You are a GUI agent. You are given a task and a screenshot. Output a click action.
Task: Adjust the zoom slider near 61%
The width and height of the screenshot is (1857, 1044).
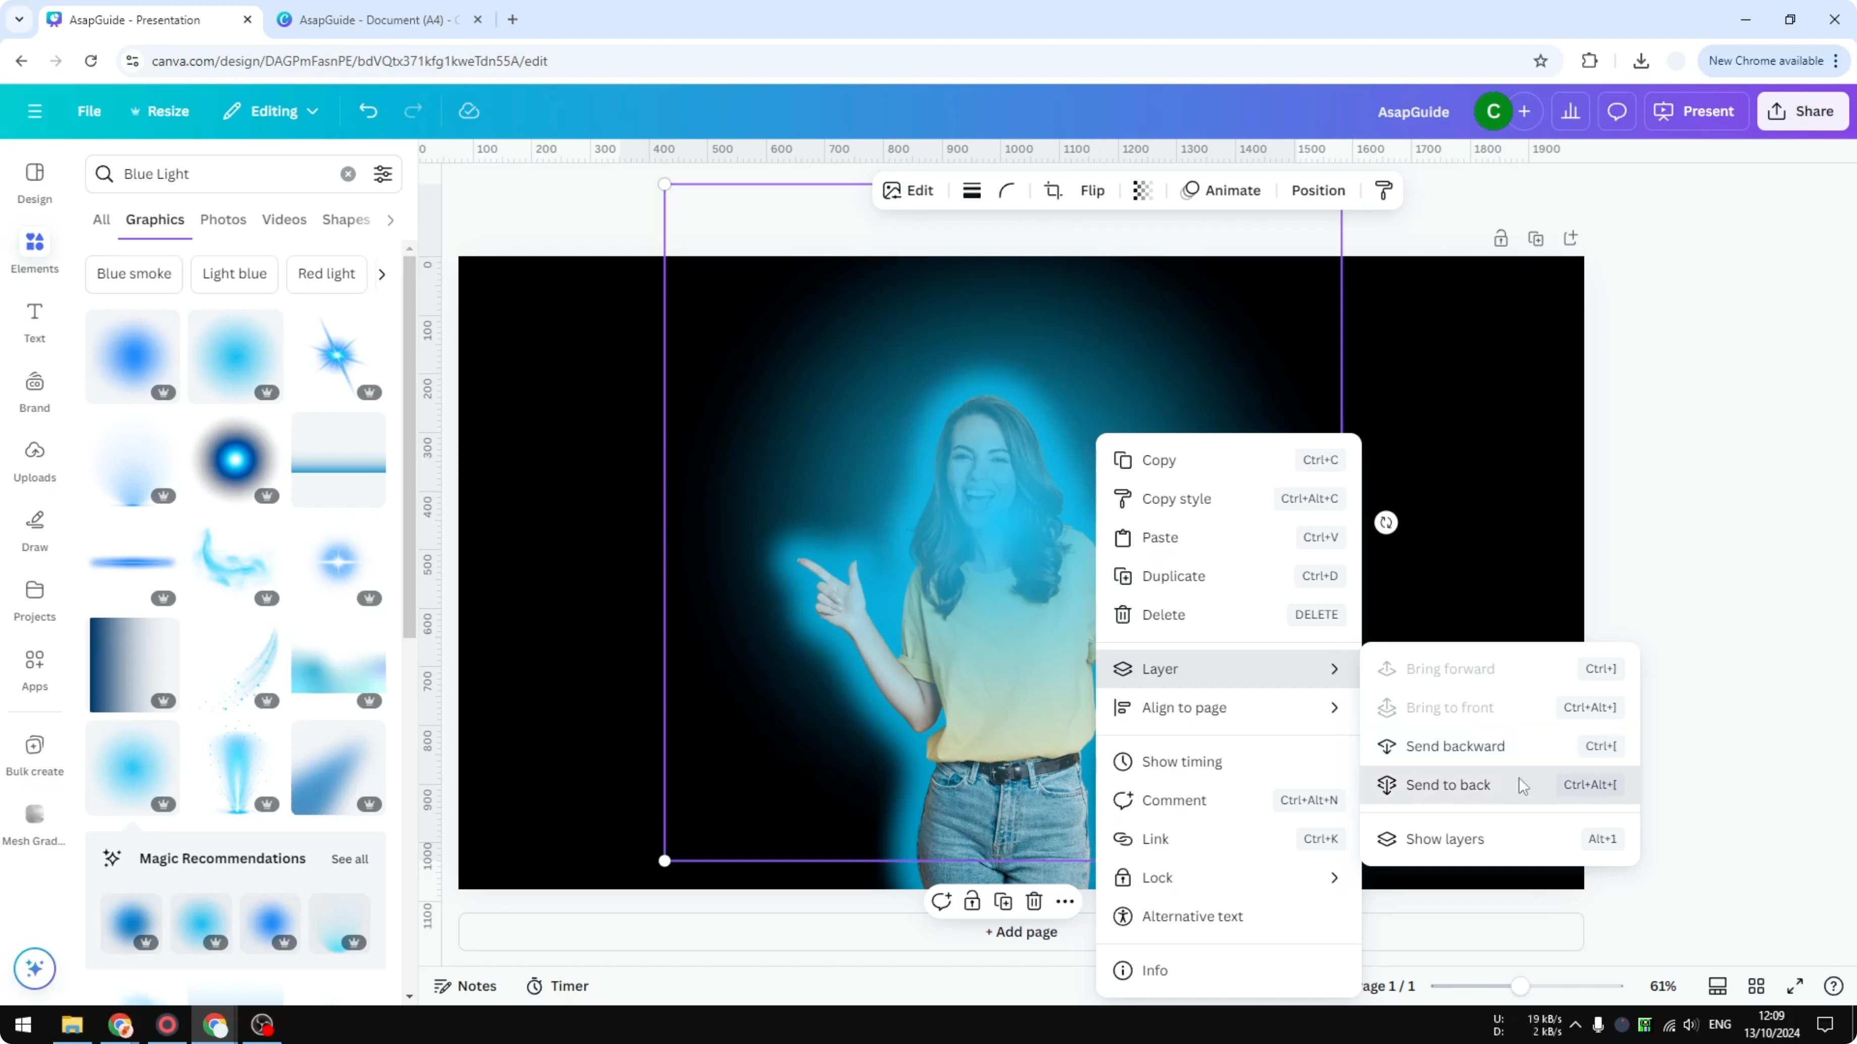click(x=1521, y=985)
